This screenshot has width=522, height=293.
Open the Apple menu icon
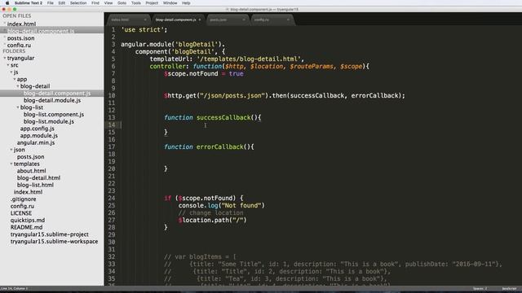[7, 3]
